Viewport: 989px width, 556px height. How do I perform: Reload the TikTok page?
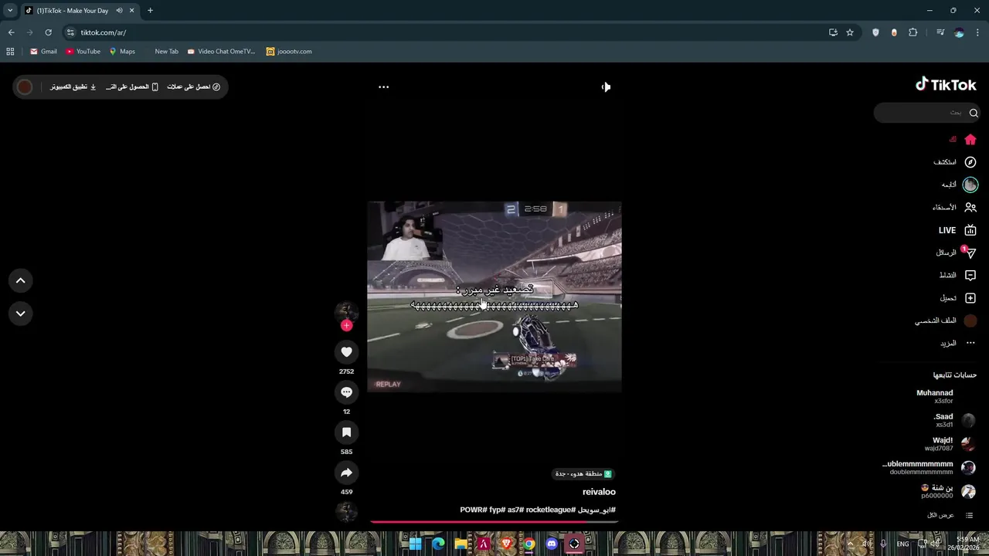(48, 32)
